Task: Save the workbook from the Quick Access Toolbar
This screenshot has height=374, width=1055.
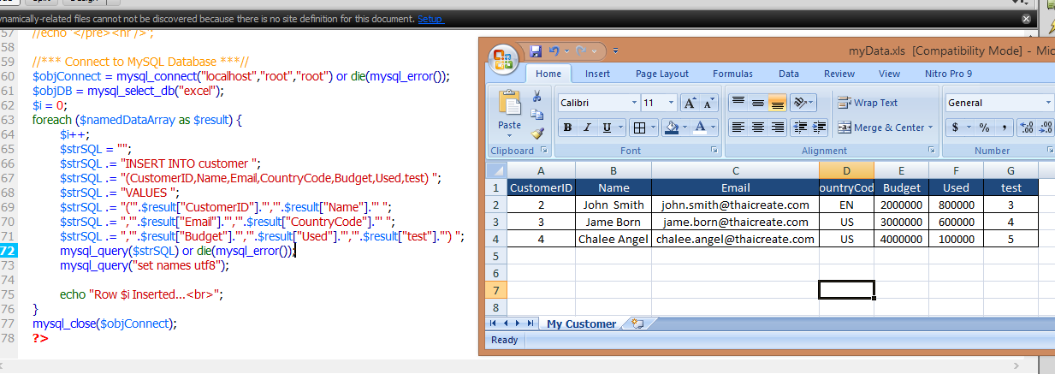Action: click(x=536, y=51)
